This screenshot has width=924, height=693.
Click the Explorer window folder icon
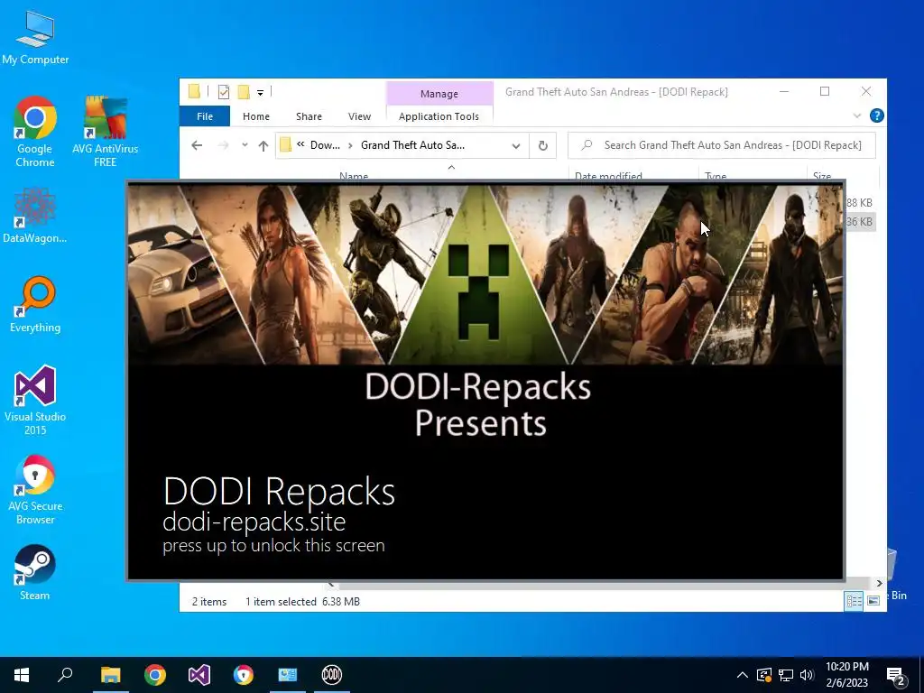click(x=194, y=91)
